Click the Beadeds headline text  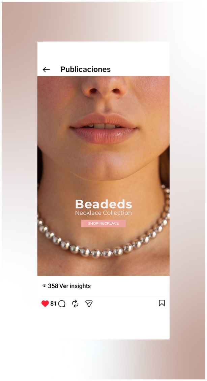coord(103,204)
